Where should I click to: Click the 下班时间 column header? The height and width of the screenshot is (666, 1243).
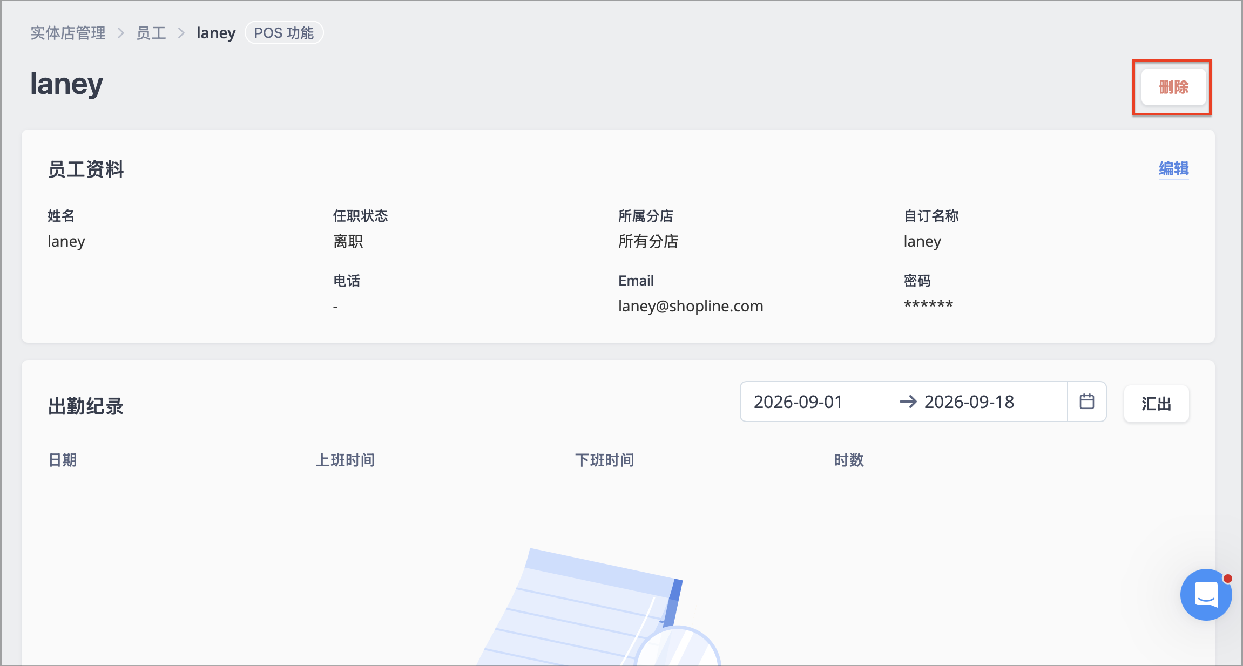pos(604,460)
